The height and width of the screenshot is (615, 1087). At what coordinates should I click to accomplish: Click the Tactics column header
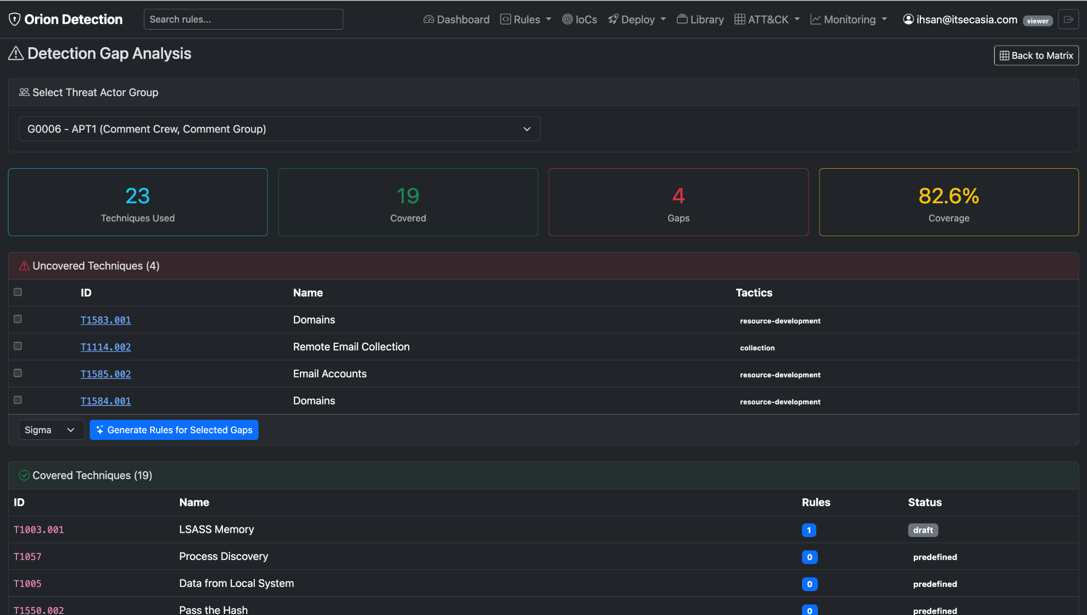pos(754,293)
